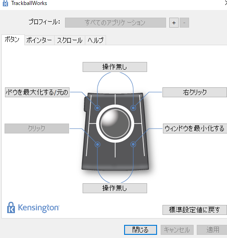This screenshot has height=238, width=227.
Task: Click 標準設定値に戻す to restore defaults
Action: point(195,210)
